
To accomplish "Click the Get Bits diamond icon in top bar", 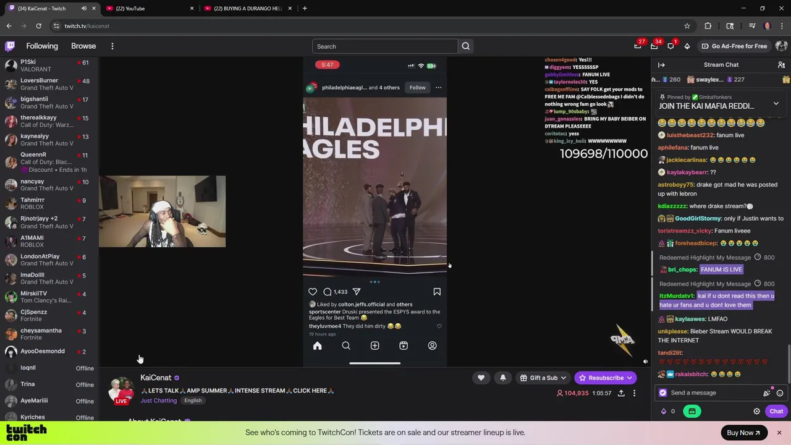I will (687, 46).
